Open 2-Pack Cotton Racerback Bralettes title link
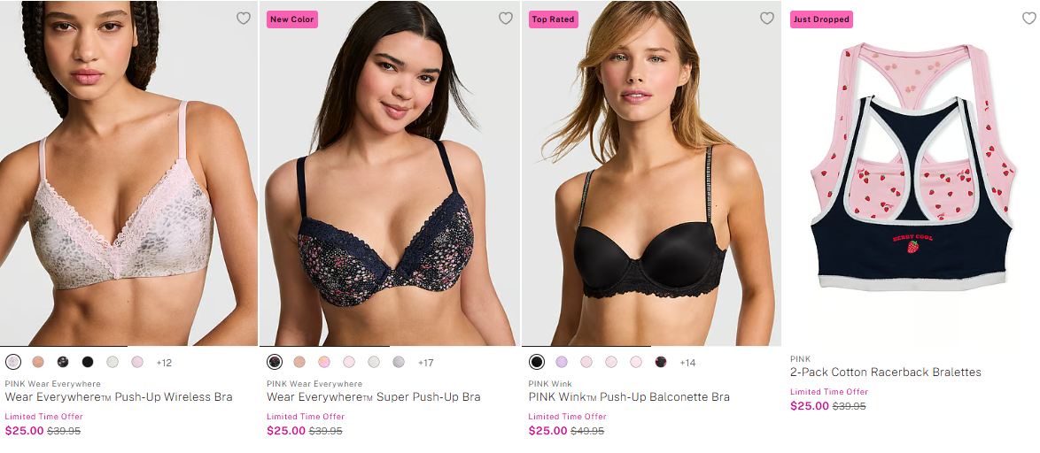Viewport: 1040px width, 453px height. pos(885,372)
